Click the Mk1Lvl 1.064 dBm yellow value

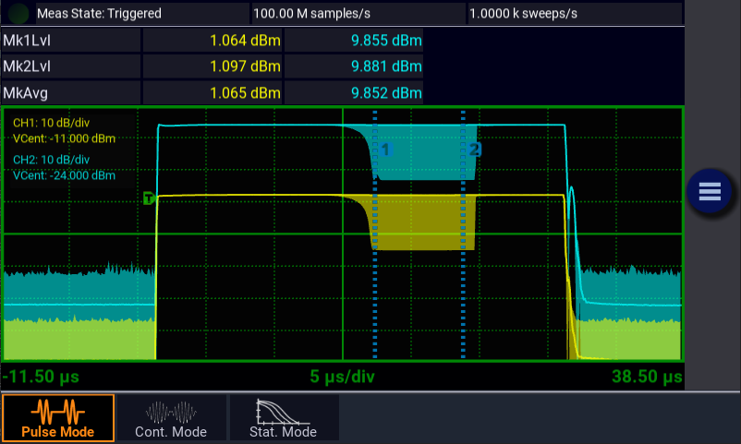tap(244, 41)
